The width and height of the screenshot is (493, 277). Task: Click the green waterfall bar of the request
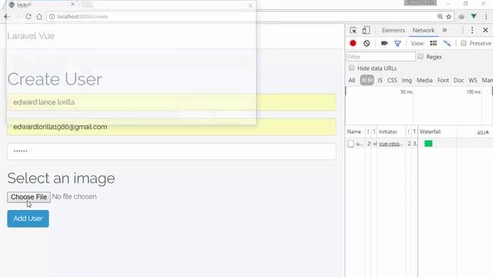pyautogui.click(x=428, y=144)
